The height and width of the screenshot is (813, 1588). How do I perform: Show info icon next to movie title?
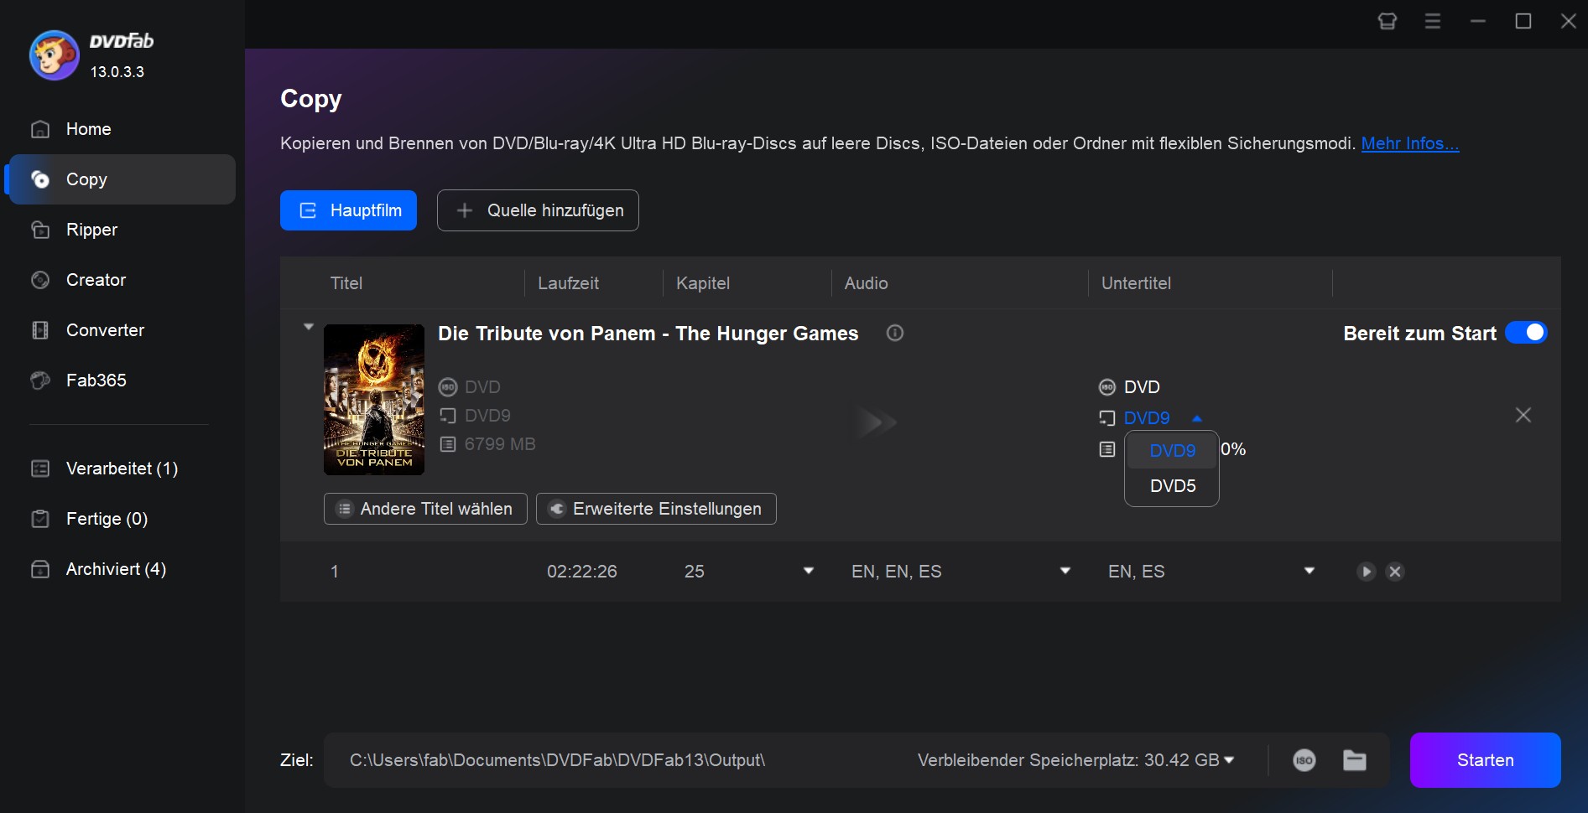(x=895, y=333)
